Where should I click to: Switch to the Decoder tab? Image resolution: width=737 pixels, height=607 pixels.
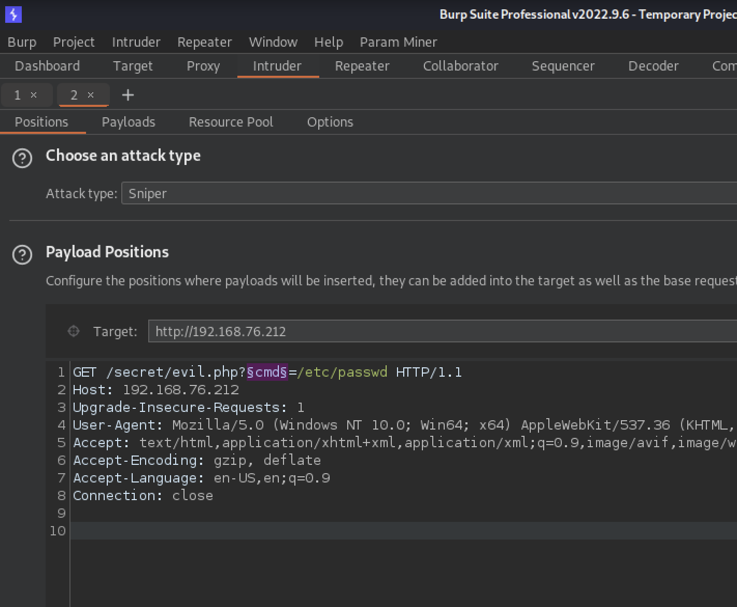tap(654, 66)
